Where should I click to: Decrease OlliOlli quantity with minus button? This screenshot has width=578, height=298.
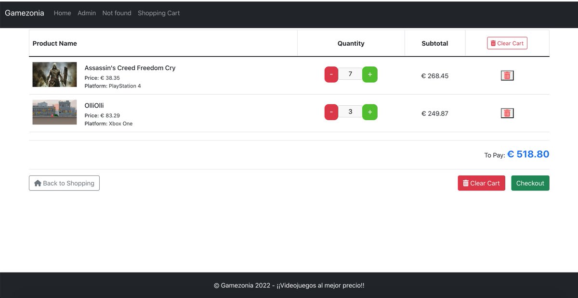(x=331, y=112)
